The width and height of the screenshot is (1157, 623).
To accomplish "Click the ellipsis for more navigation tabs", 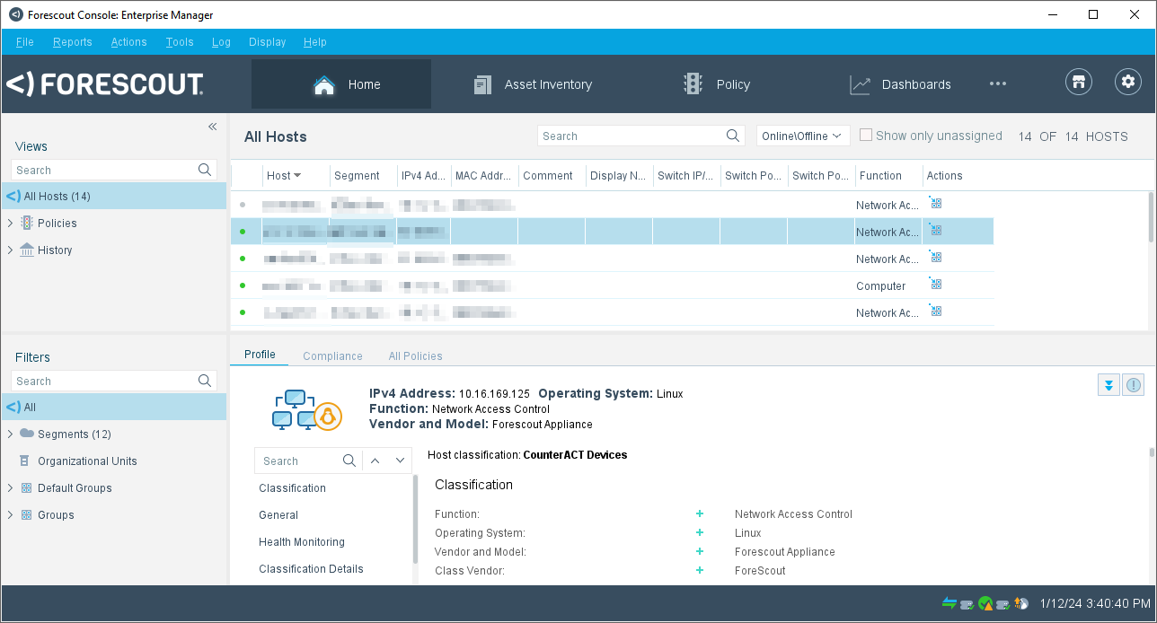I will click(x=998, y=83).
